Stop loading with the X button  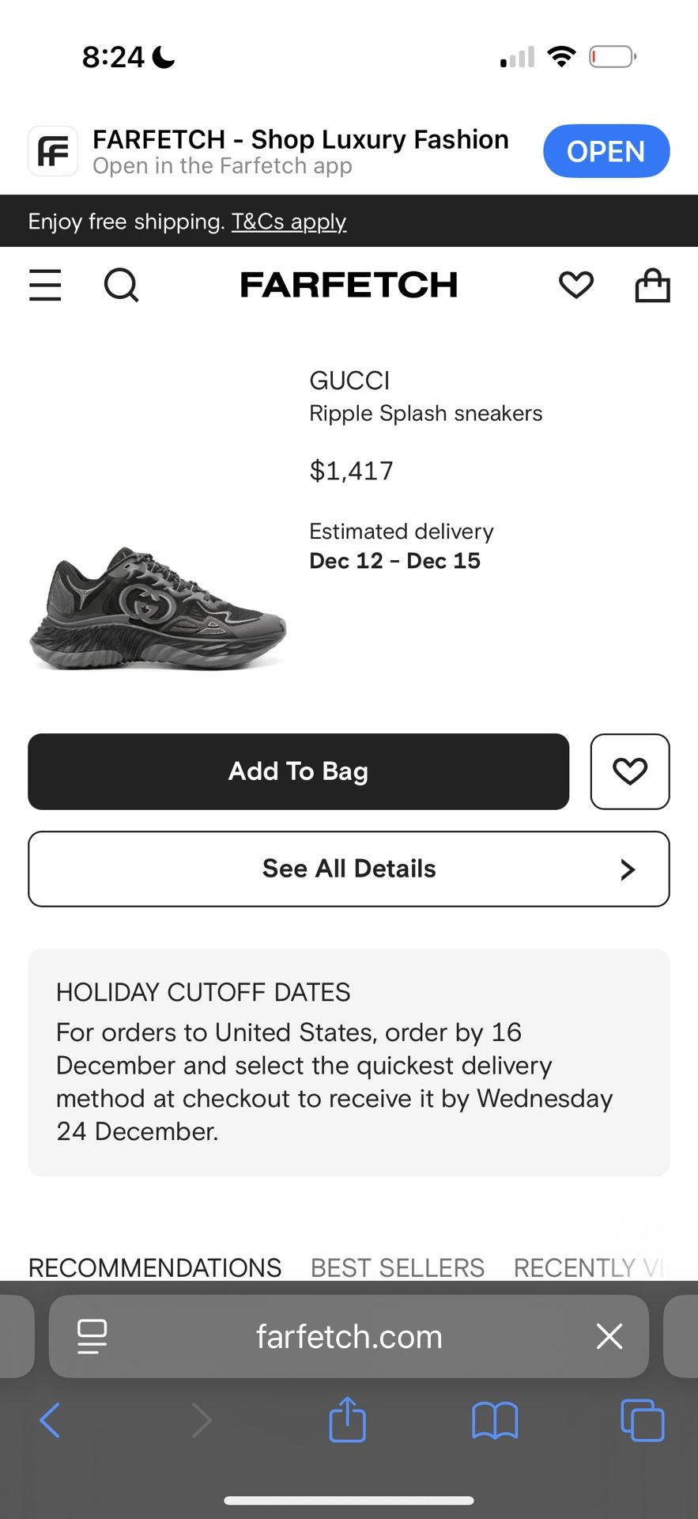click(609, 1337)
